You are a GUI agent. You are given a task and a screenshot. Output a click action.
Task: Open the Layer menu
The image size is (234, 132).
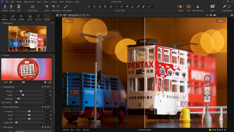click(39, 2)
